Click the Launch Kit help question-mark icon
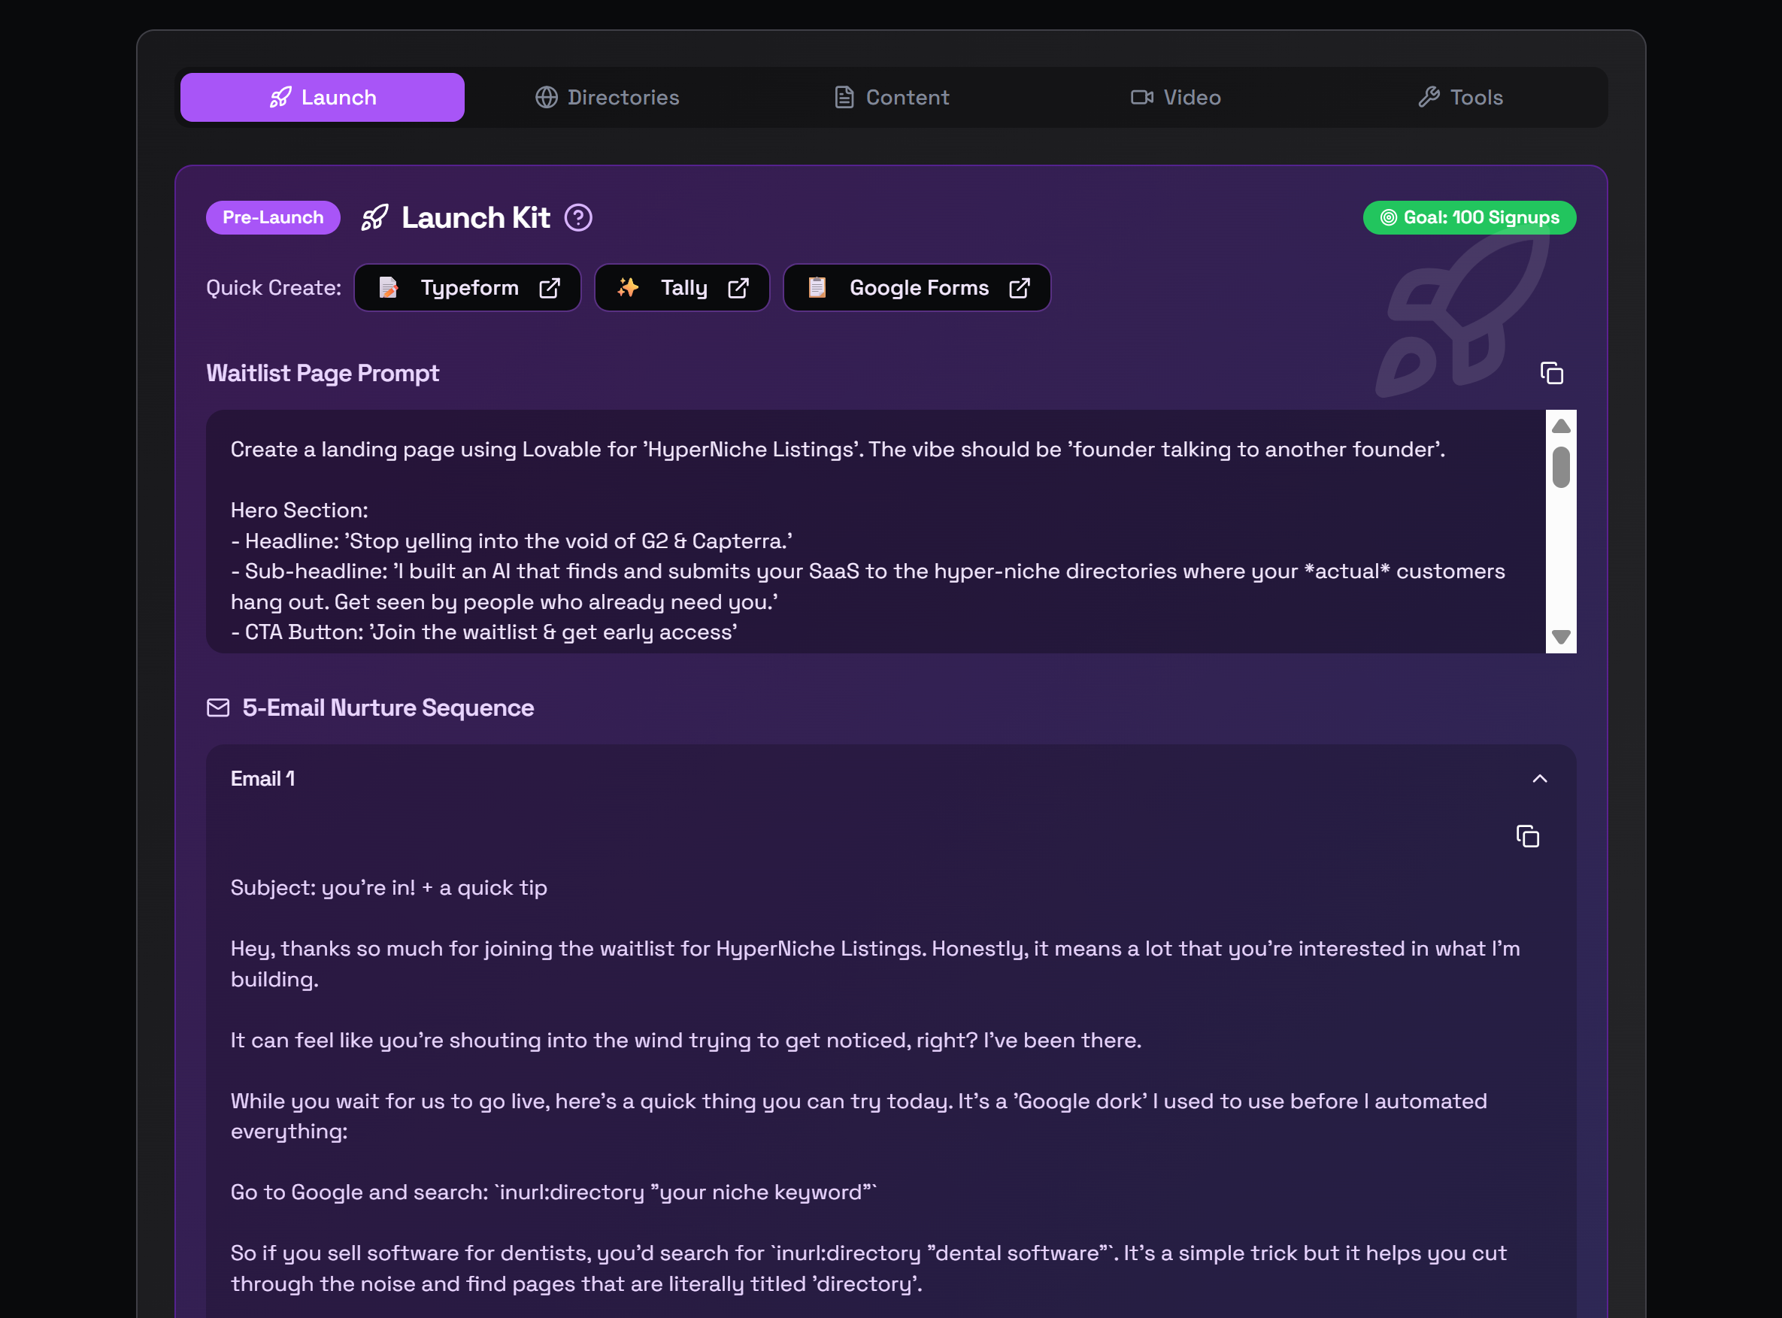The width and height of the screenshot is (1782, 1318). pos(577,218)
